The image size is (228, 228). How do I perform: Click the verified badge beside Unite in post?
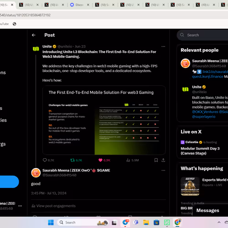(x=54, y=47)
